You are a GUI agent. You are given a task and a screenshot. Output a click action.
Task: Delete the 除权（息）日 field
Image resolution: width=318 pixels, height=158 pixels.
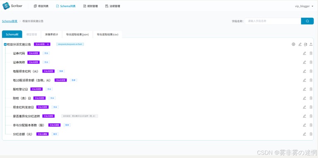pos(311,98)
